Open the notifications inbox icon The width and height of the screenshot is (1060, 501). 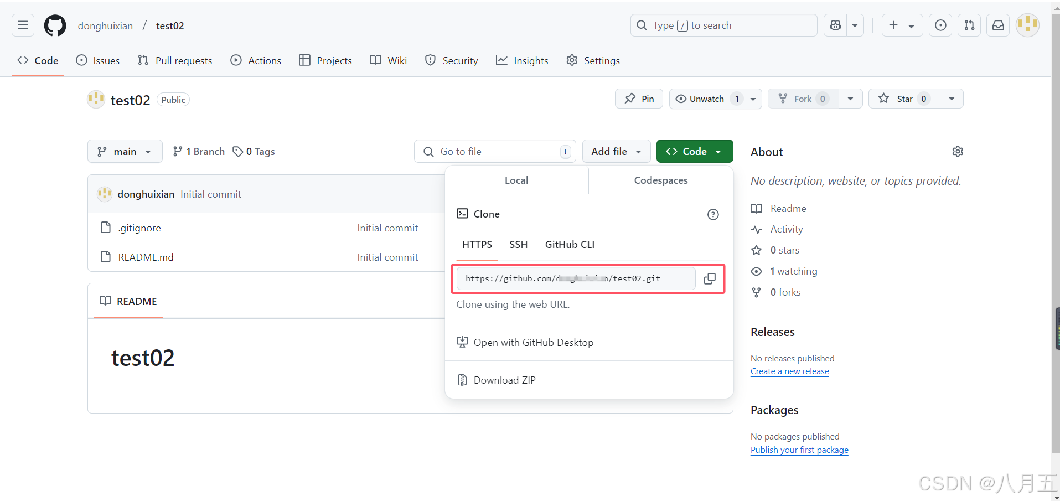pos(998,25)
